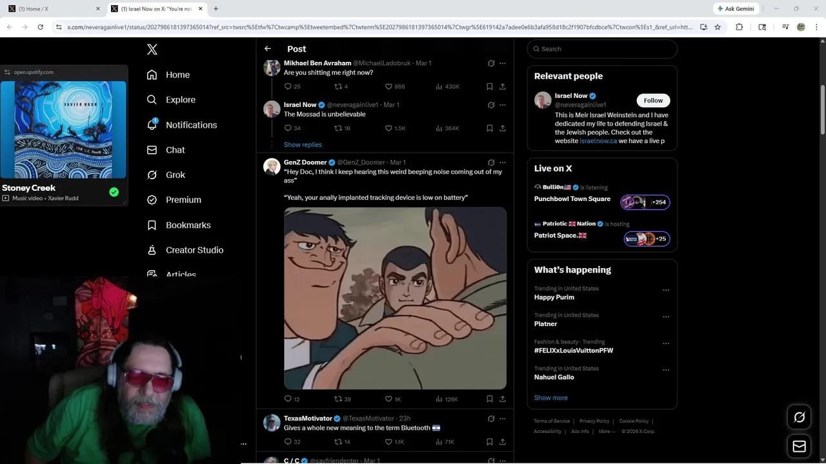Open more options for Happy Purim trend
826x464 pixels.
[x=666, y=290]
